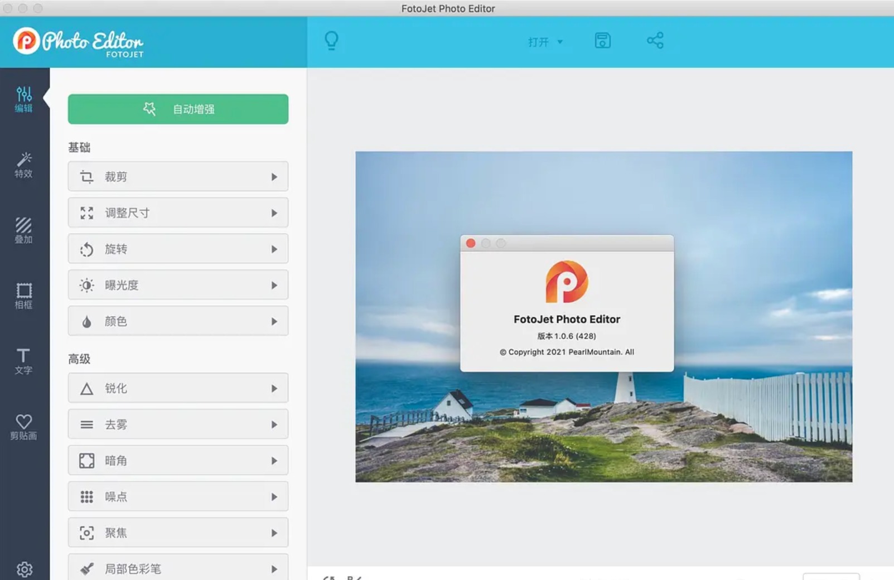Expand the 聚焦 row arrow
The height and width of the screenshot is (580, 894).
point(274,533)
